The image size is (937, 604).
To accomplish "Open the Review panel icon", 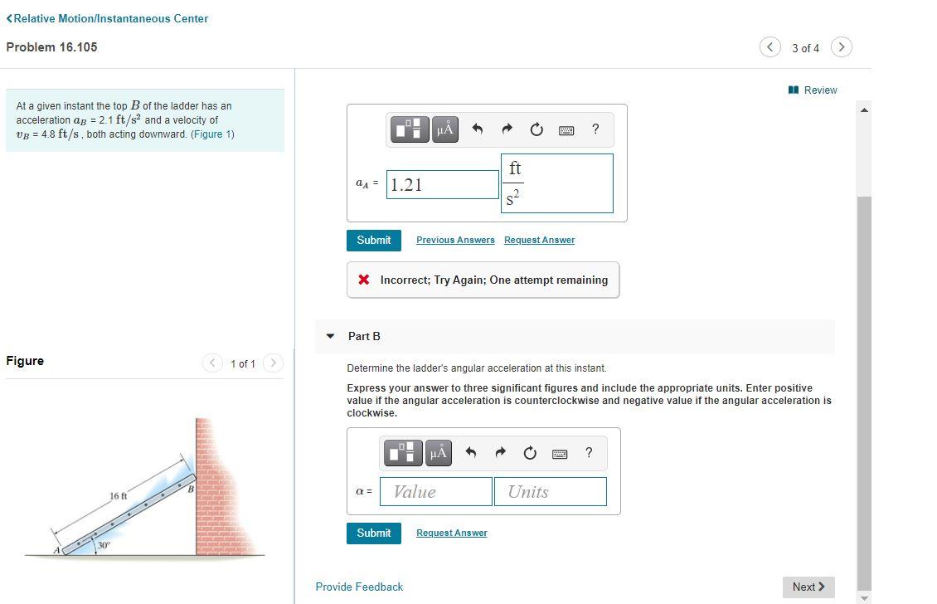I will (x=794, y=90).
